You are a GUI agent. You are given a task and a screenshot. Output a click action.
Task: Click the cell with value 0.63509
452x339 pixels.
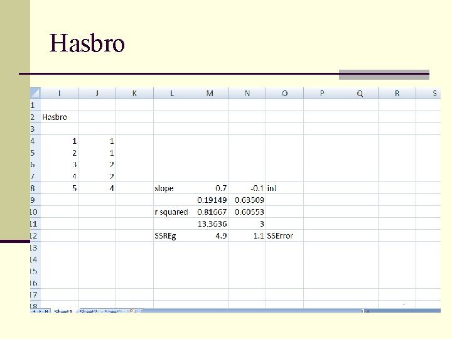click(x=247, y=200)
